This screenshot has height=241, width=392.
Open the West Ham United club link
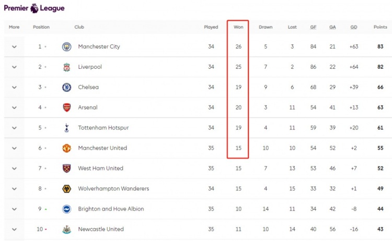(x=100, y=168)
